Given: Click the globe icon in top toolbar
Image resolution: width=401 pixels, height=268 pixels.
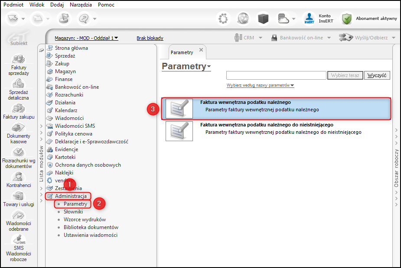Looking at the screenshot, I should (243, 18).
